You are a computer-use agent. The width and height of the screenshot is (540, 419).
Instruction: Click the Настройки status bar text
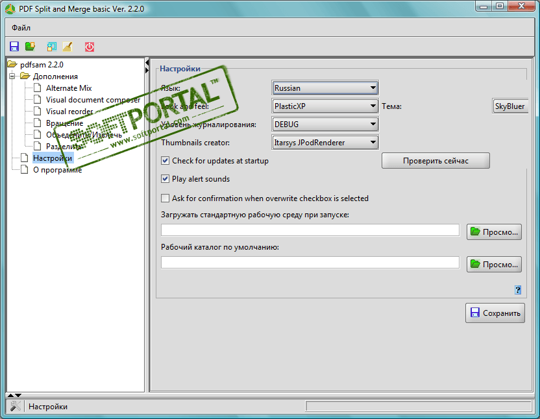[48, 407]
